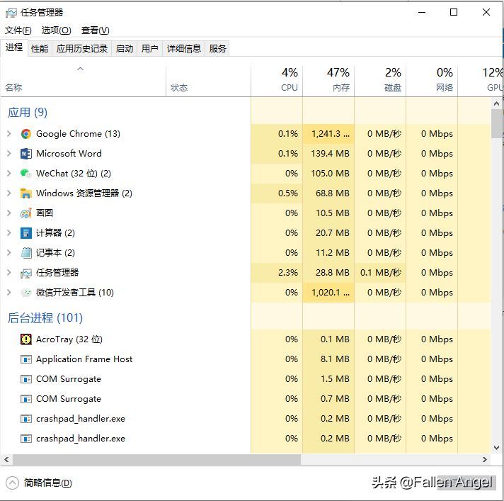Click the horizontal scrollbar right arrow
This screenshot has width=504, height=501.
point(485,459)
